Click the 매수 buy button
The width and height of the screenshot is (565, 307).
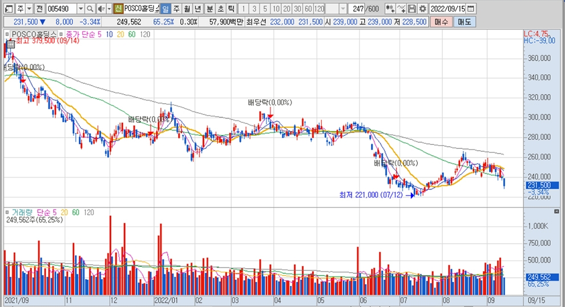coord(441,22)
